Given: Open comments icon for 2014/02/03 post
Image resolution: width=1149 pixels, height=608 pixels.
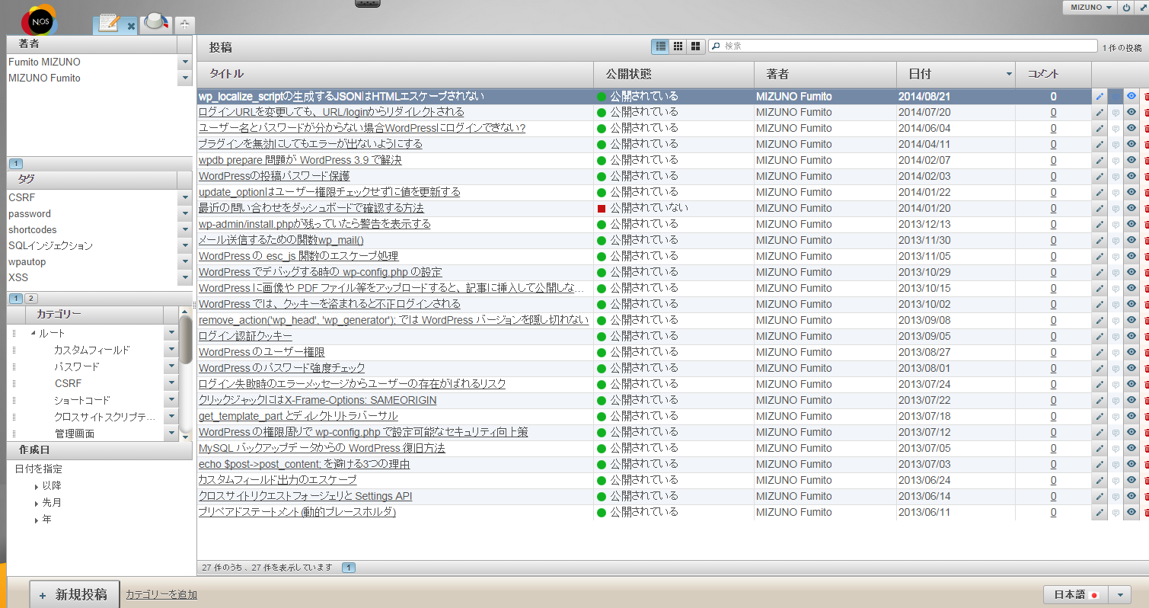Looking at the screenshot, I should [1115, 177].
